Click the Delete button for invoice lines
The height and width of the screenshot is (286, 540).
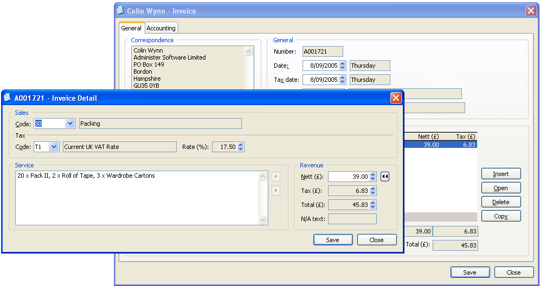(x=501, y=202)
